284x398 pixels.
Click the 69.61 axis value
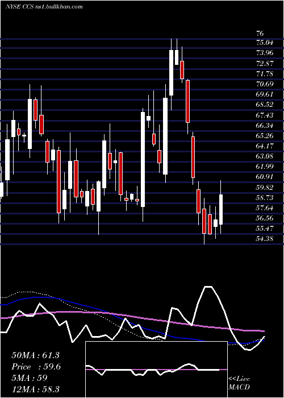tap(265, 94)
